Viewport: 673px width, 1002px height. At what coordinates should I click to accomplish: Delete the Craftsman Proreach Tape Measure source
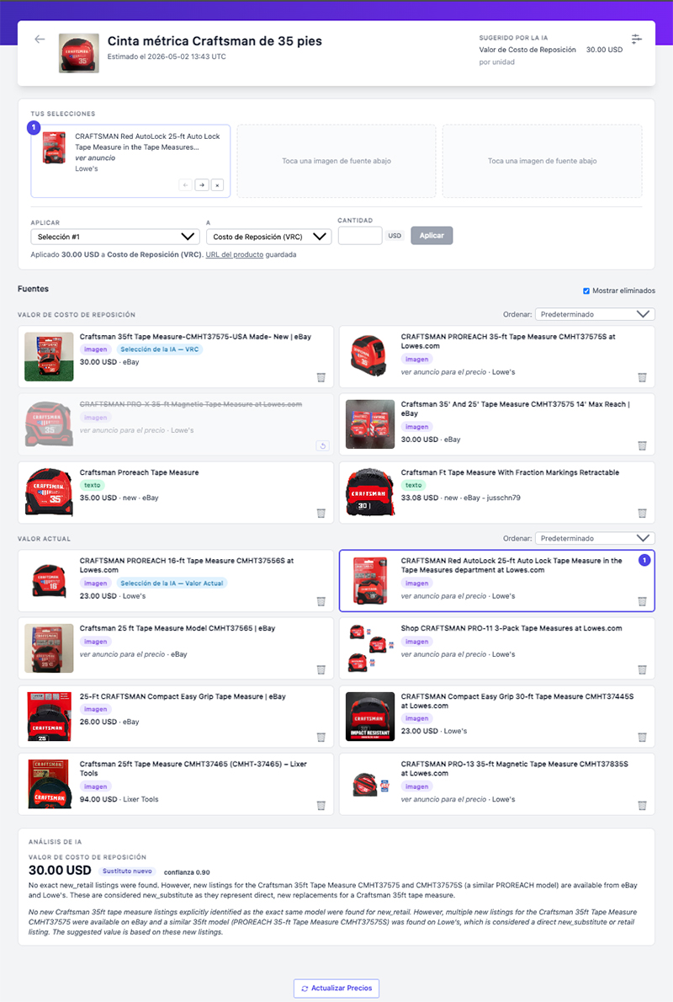[321, 513]
